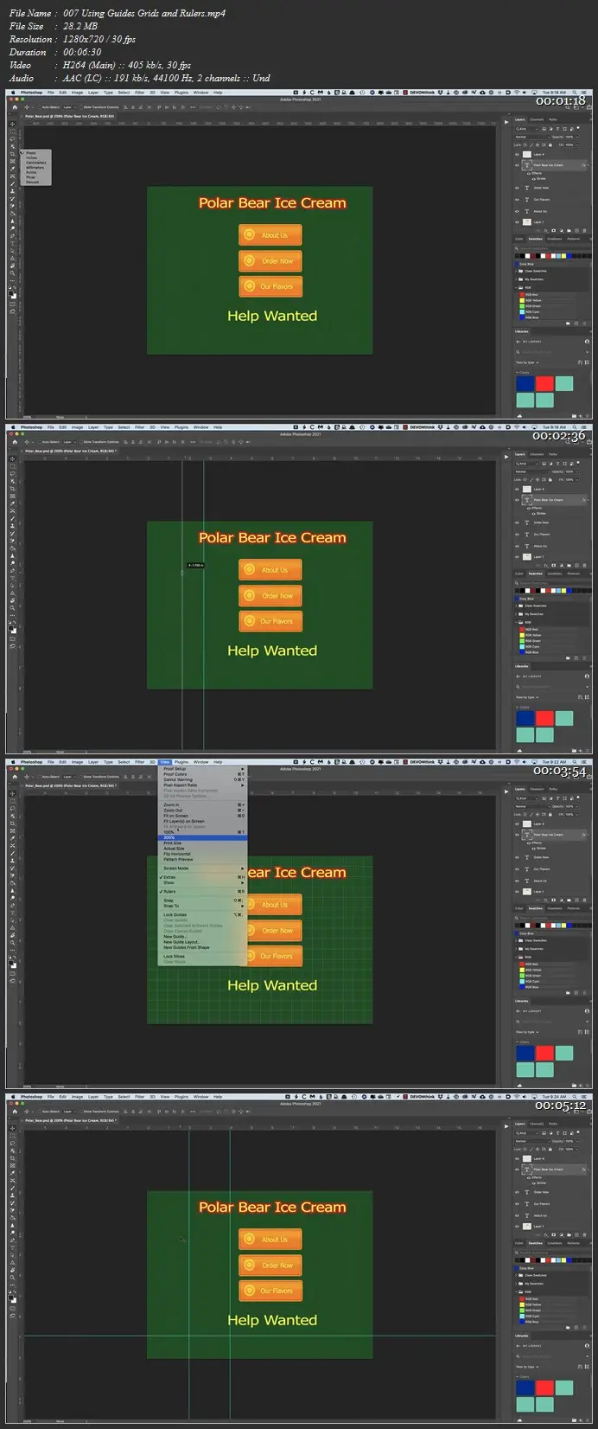Expand the My Swatches folder in 00:02:36 frame
This screenshot has width=598, height=1429.
[x=516, y=614]
